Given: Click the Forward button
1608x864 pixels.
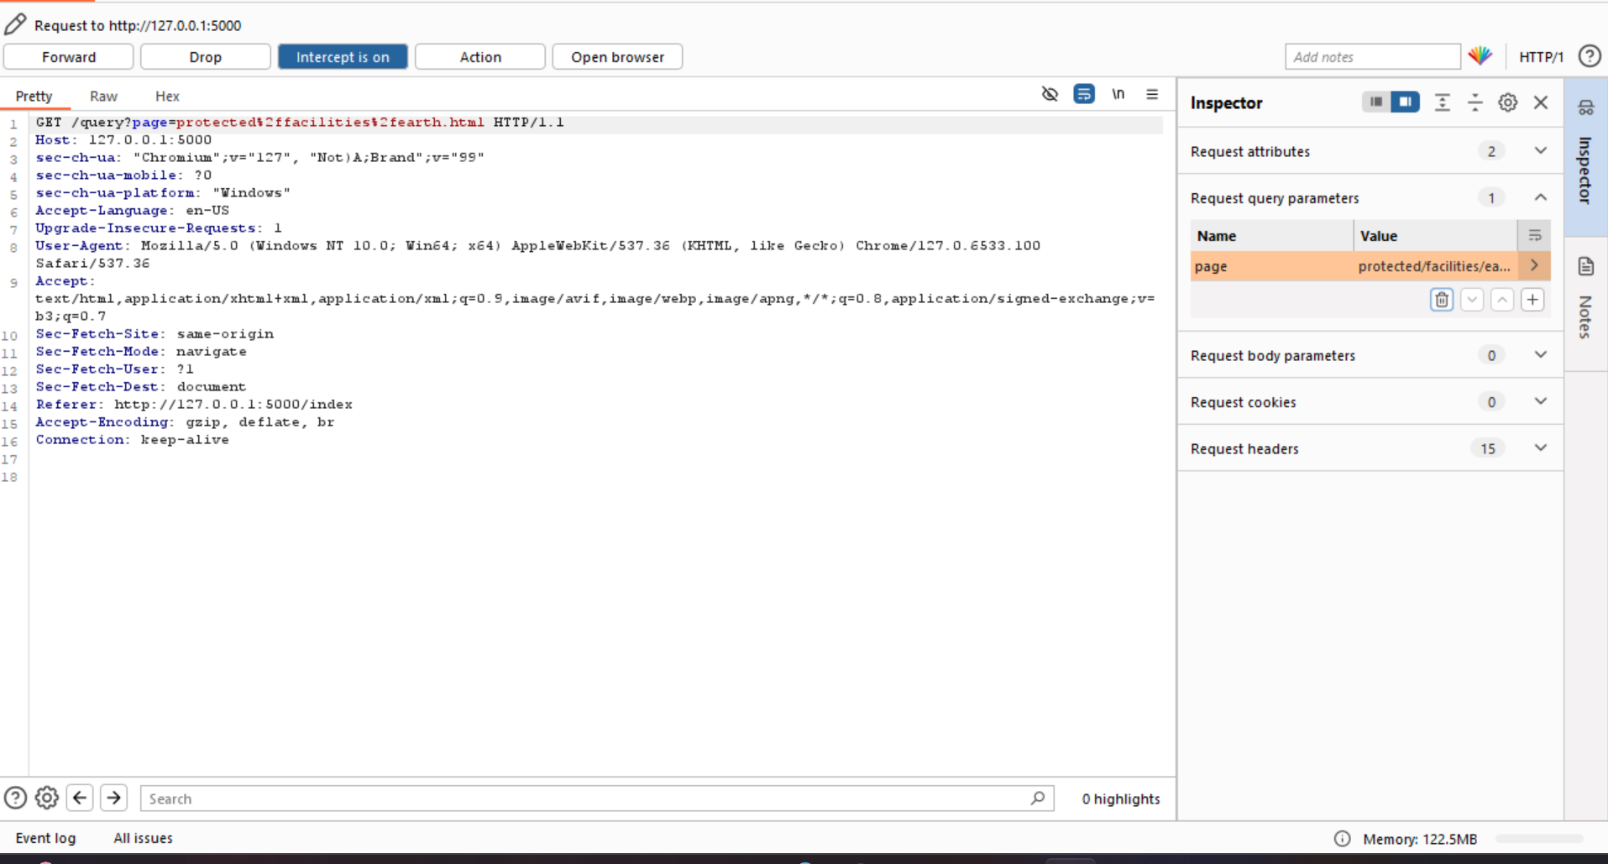Looking at the screenshot, I should pyautogui.click(x=69, y=57).
